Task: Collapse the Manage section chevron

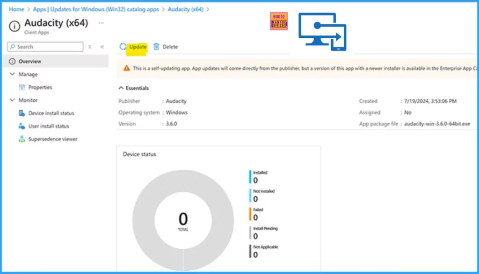Action: coord(12,74)
